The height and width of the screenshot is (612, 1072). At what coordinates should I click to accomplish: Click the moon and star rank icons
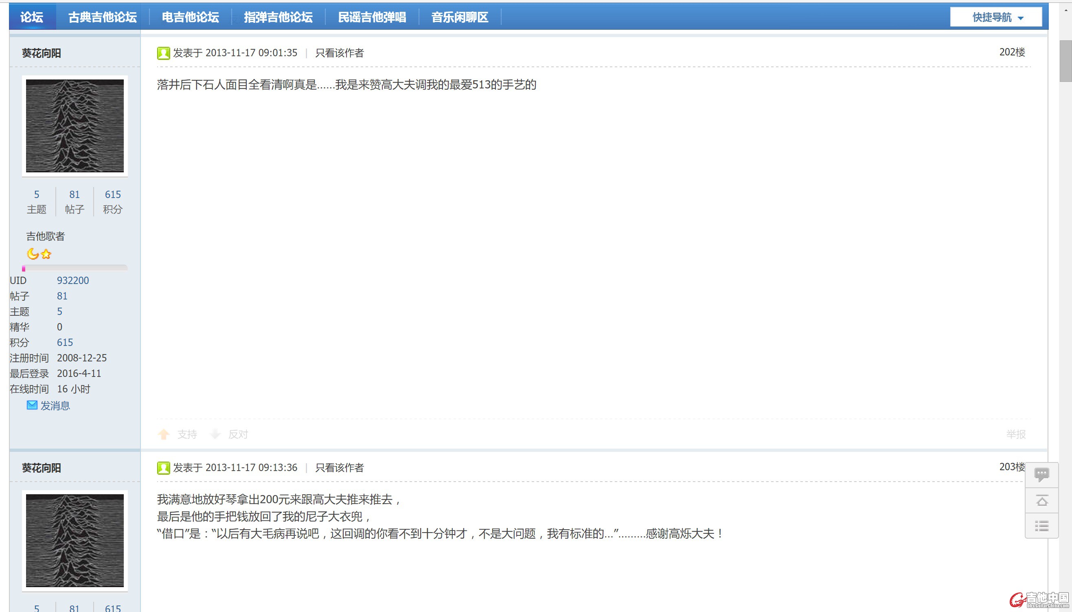click(x=39, y=254)
